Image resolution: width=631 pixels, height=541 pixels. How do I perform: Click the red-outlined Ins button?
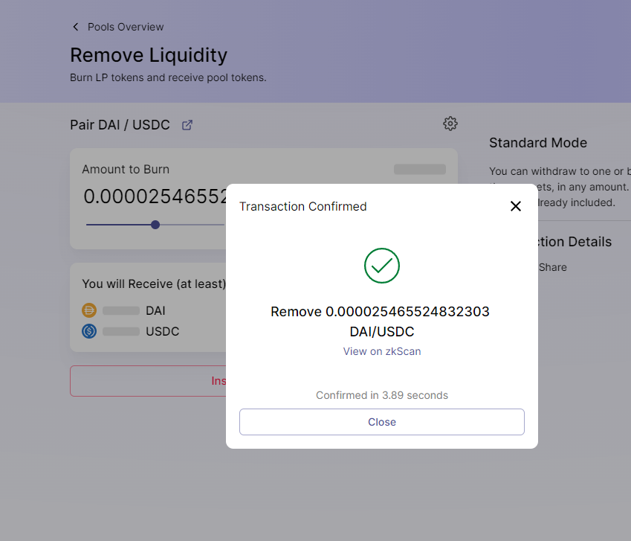[x=148, y=381]
